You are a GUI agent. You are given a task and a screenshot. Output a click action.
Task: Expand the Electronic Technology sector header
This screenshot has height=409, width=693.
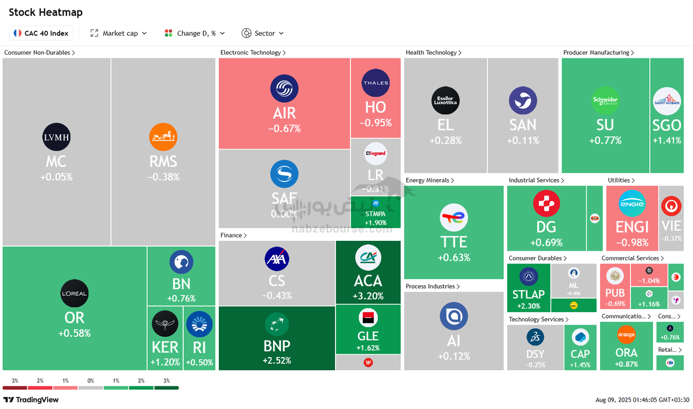point(253,53)
